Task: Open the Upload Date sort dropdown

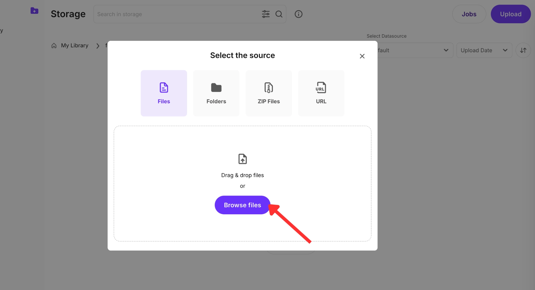Action: tap(484, 50)
